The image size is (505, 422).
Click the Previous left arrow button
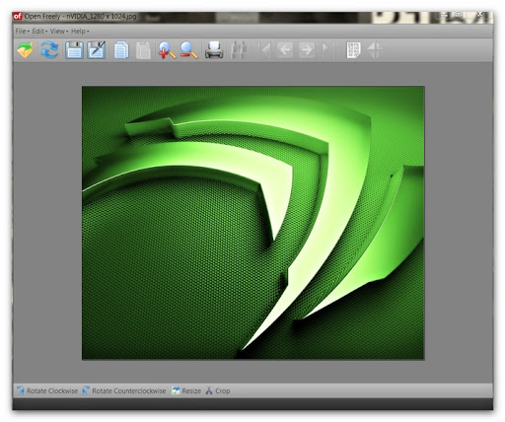pyautogui.click(x=285, y=50)
